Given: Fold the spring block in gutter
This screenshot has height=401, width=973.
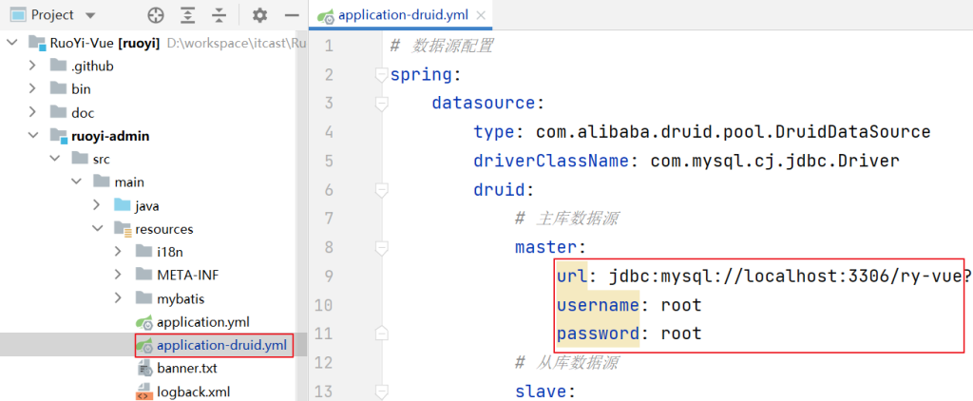Looking at the screenshot, I should (382, 75).
